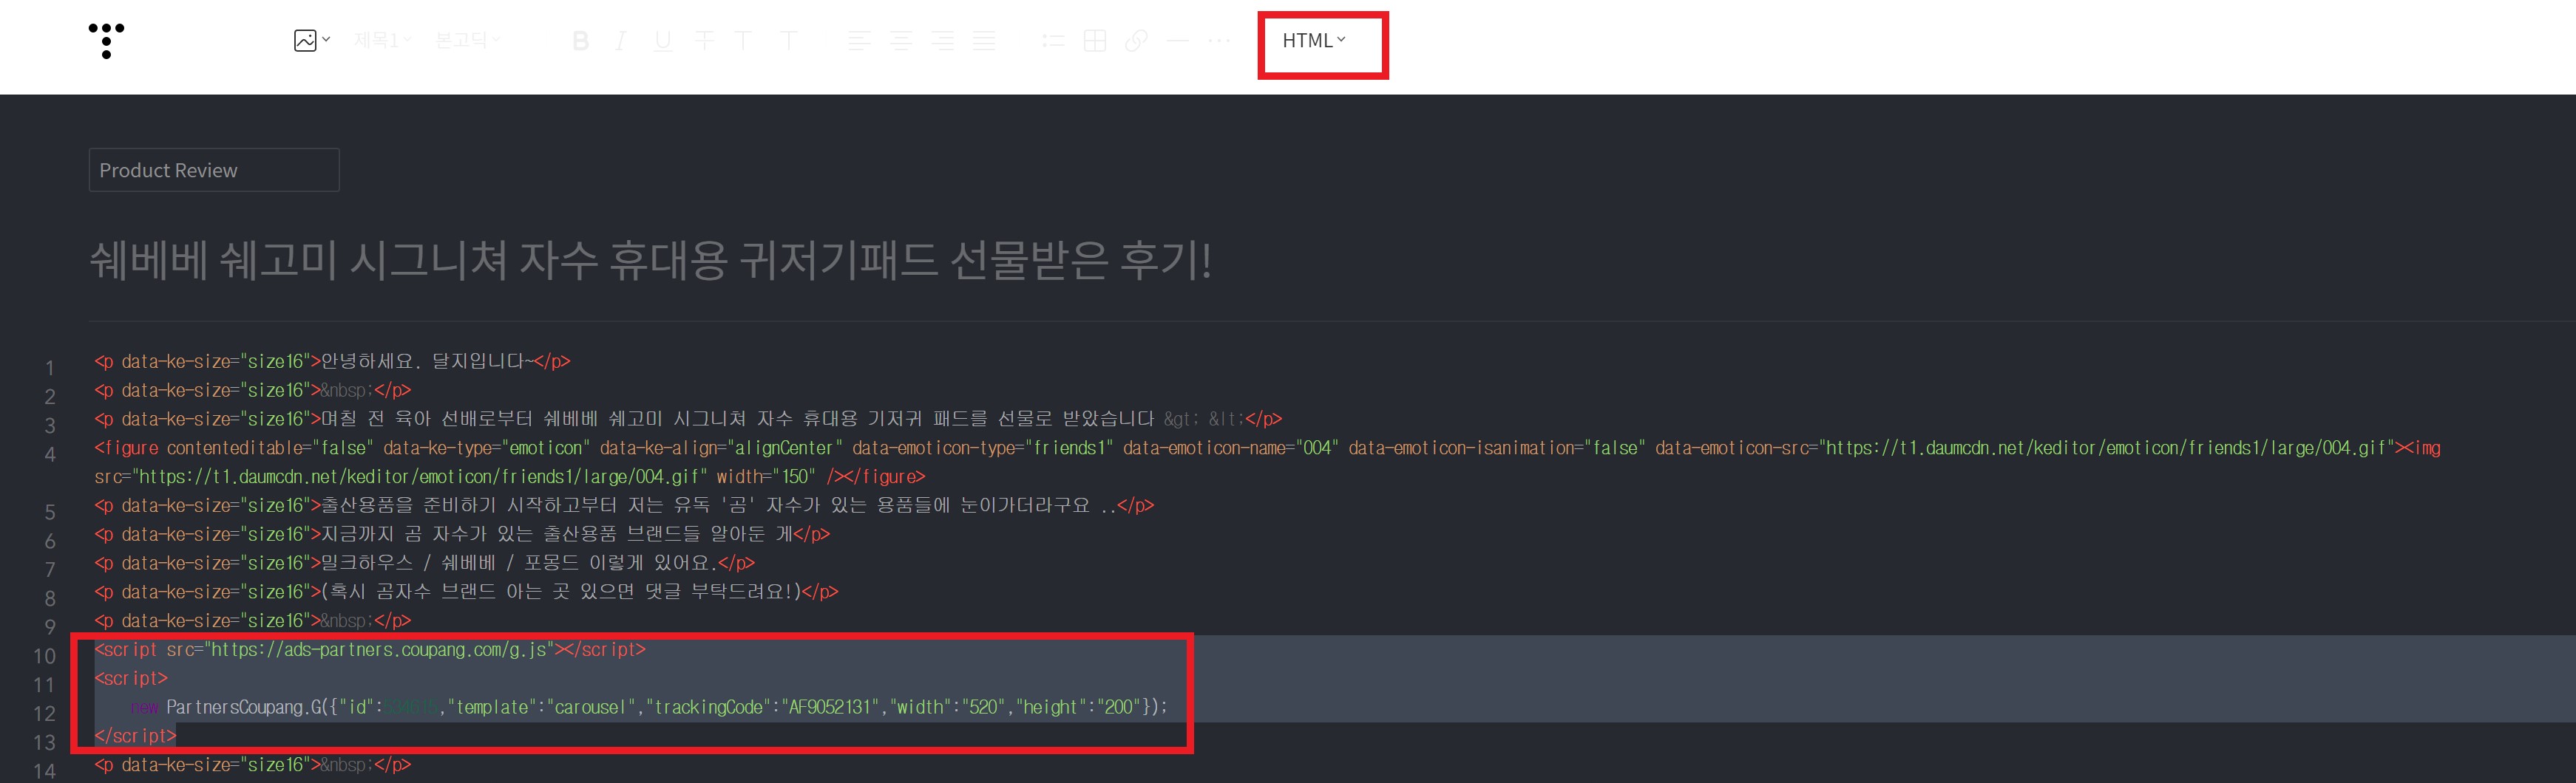The image size is (2576, 783).
Task: Click line 3 text starting with 며칠 전 육아 선배로부터
Action: click(737, 420)
